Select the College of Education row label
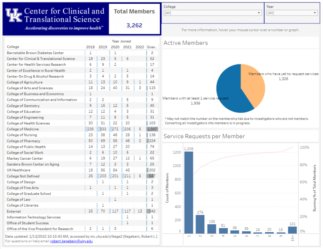This screenshot has height=249, width=323. point(23,112)
